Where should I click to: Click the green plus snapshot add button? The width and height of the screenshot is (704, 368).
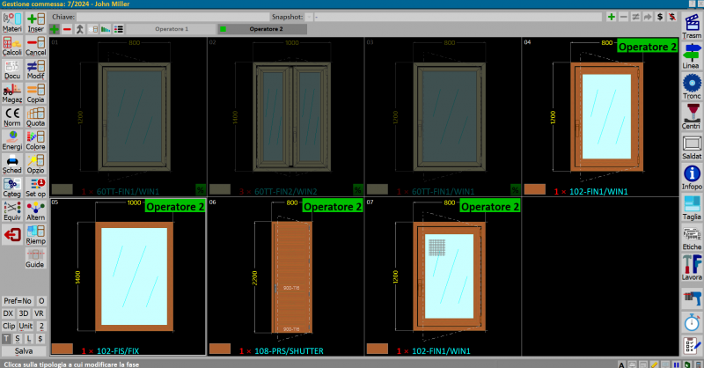[611, 17]
